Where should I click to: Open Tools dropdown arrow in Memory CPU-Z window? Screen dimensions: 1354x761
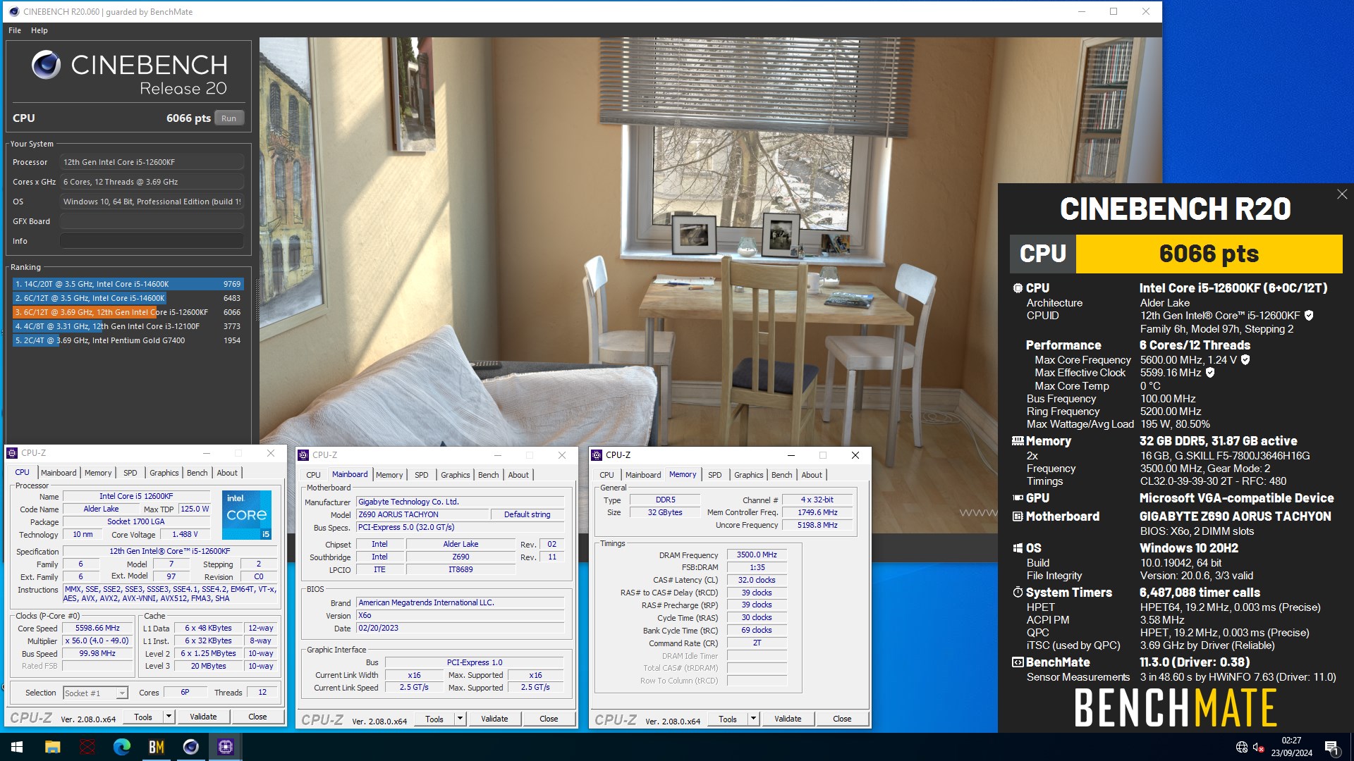point(753,719)
